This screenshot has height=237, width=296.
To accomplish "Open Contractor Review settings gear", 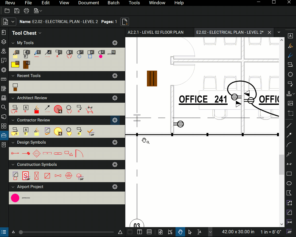I will [115, 120].
